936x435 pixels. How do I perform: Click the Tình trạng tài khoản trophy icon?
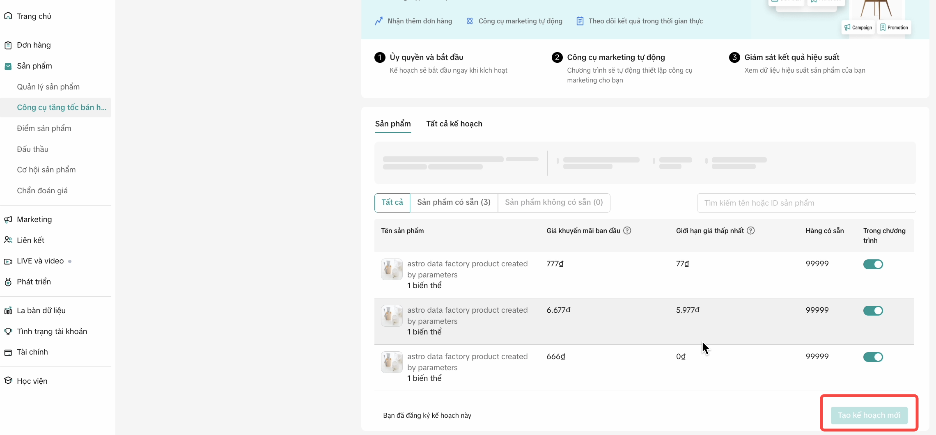click(x=8, y=332)
